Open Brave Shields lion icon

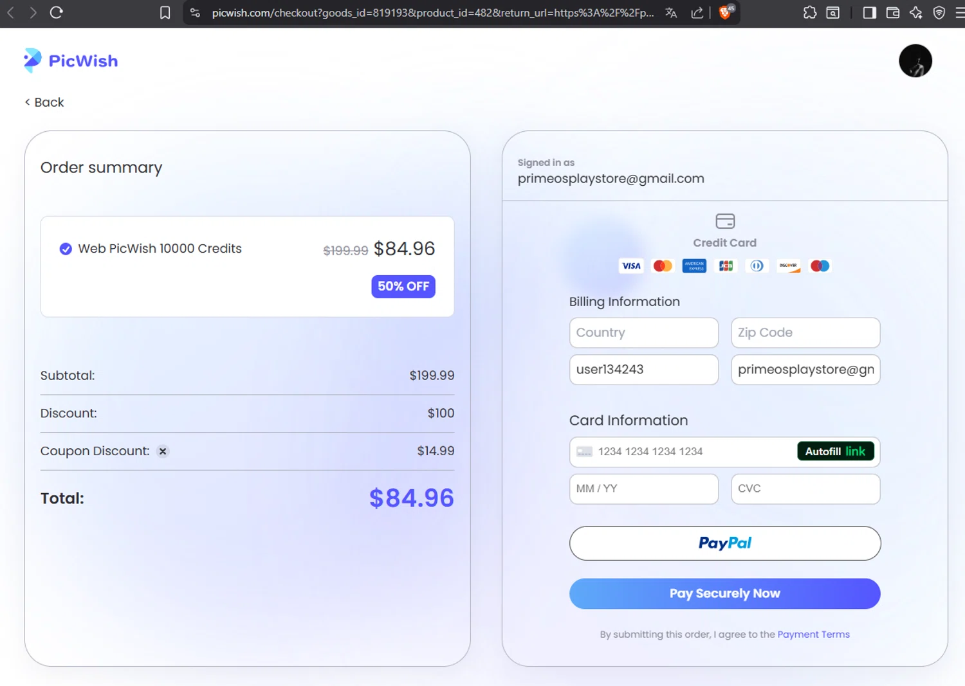[726, 12]
